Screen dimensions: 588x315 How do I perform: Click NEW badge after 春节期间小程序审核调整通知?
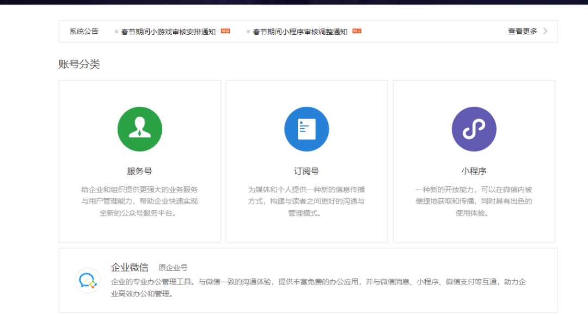pyautogui.click(x=357, y=31)
